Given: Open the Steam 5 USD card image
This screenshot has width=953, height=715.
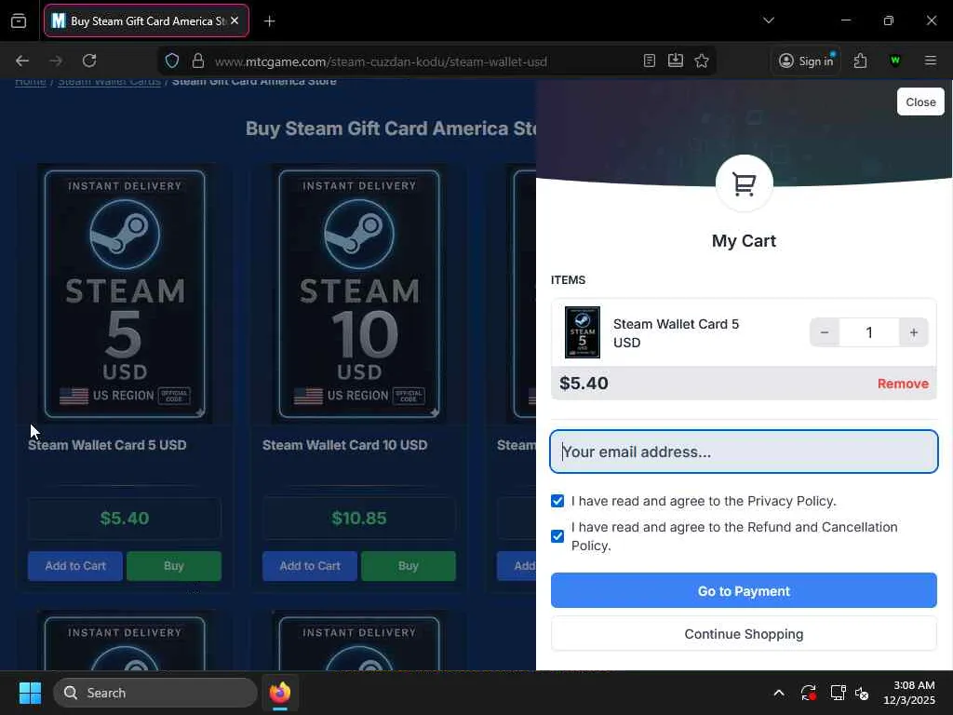Looking at the screenshot, I should coord(125,293).
